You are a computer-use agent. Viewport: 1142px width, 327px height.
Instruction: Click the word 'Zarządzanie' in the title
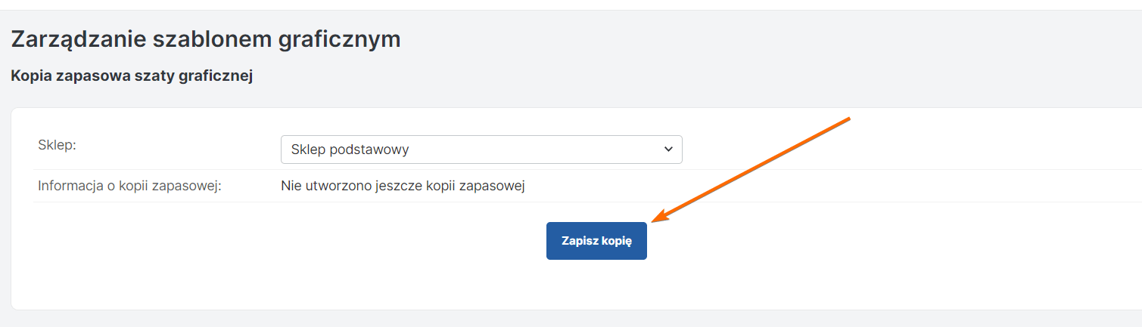coord(77,39)
